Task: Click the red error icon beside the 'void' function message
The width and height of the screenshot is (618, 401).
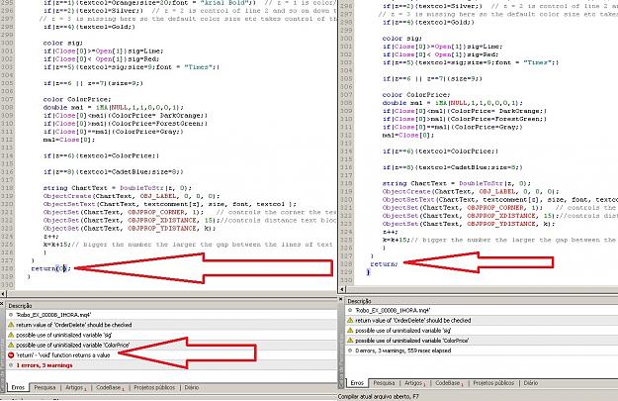Action: [11, 355]
